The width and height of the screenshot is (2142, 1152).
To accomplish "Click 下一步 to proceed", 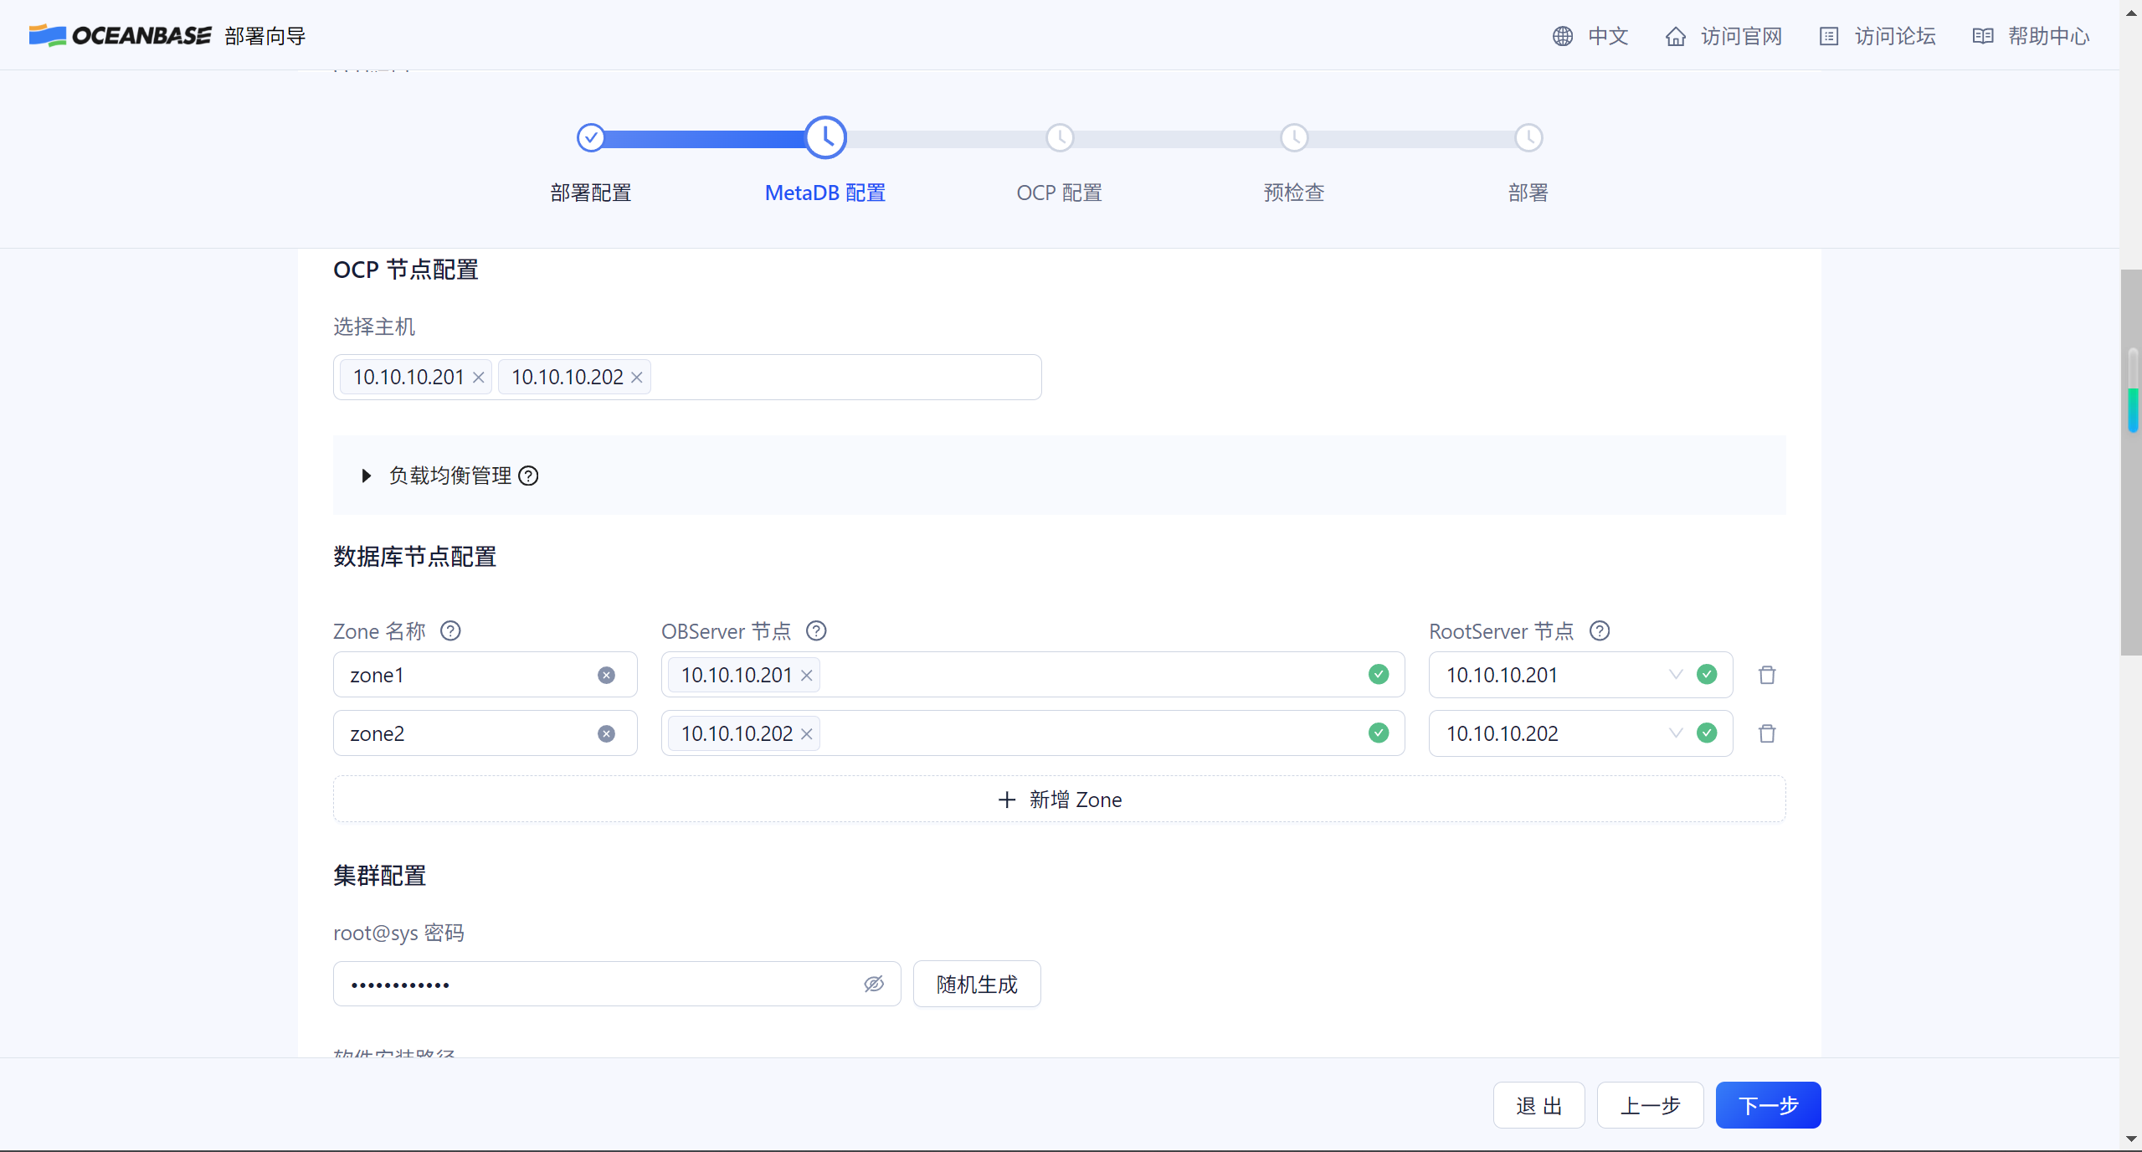I will [1767, 1105].
